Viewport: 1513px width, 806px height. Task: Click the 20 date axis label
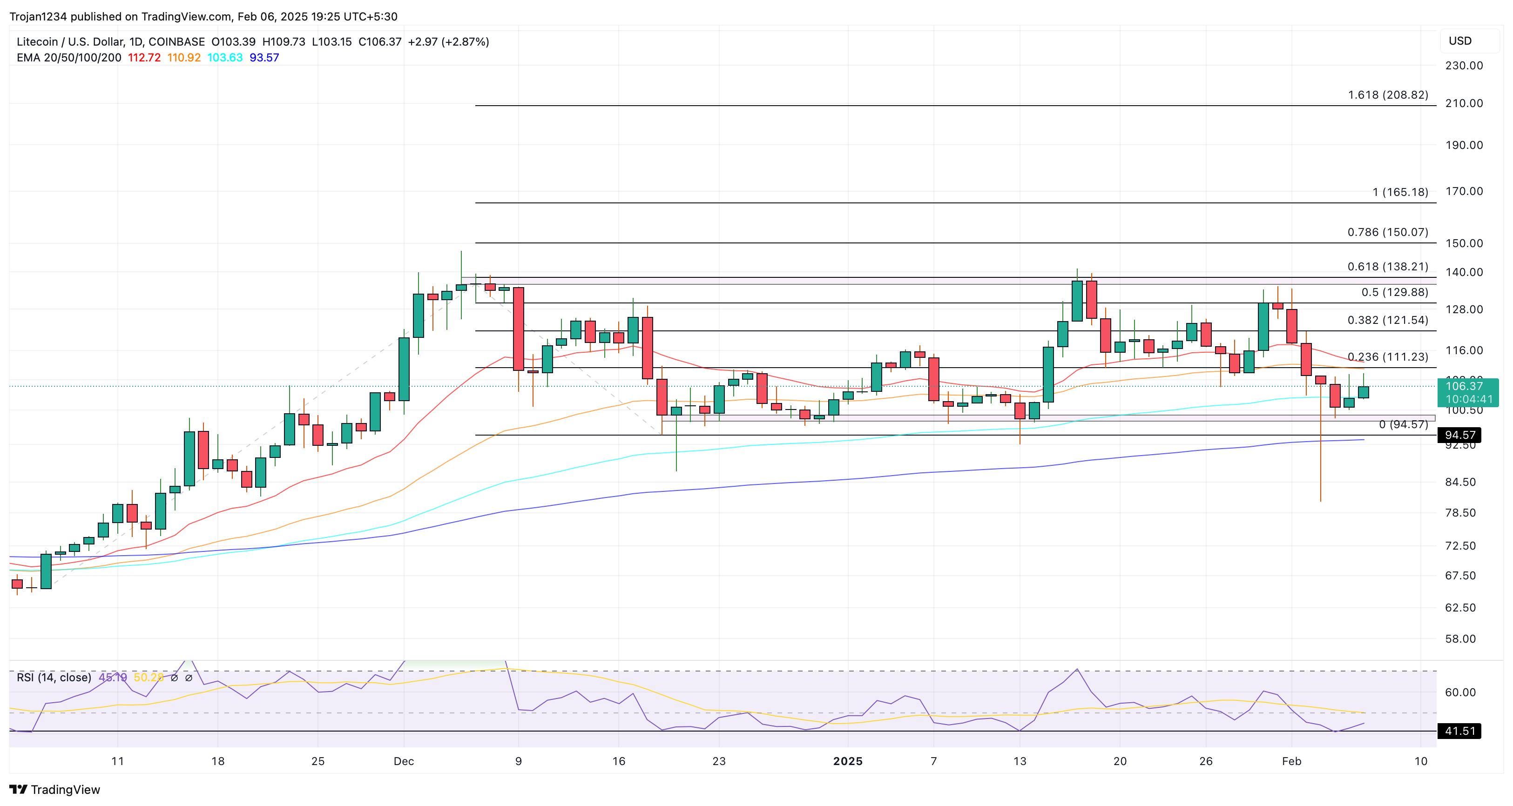(1120, 761)
